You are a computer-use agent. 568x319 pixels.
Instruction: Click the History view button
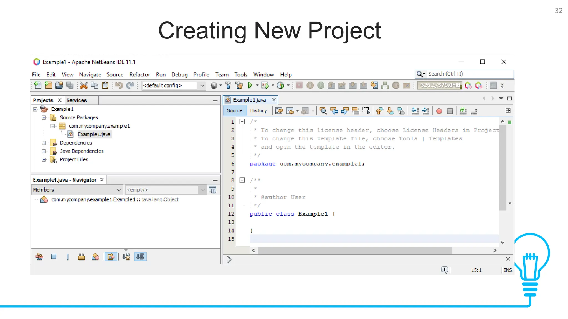click(x=258, y=111)
